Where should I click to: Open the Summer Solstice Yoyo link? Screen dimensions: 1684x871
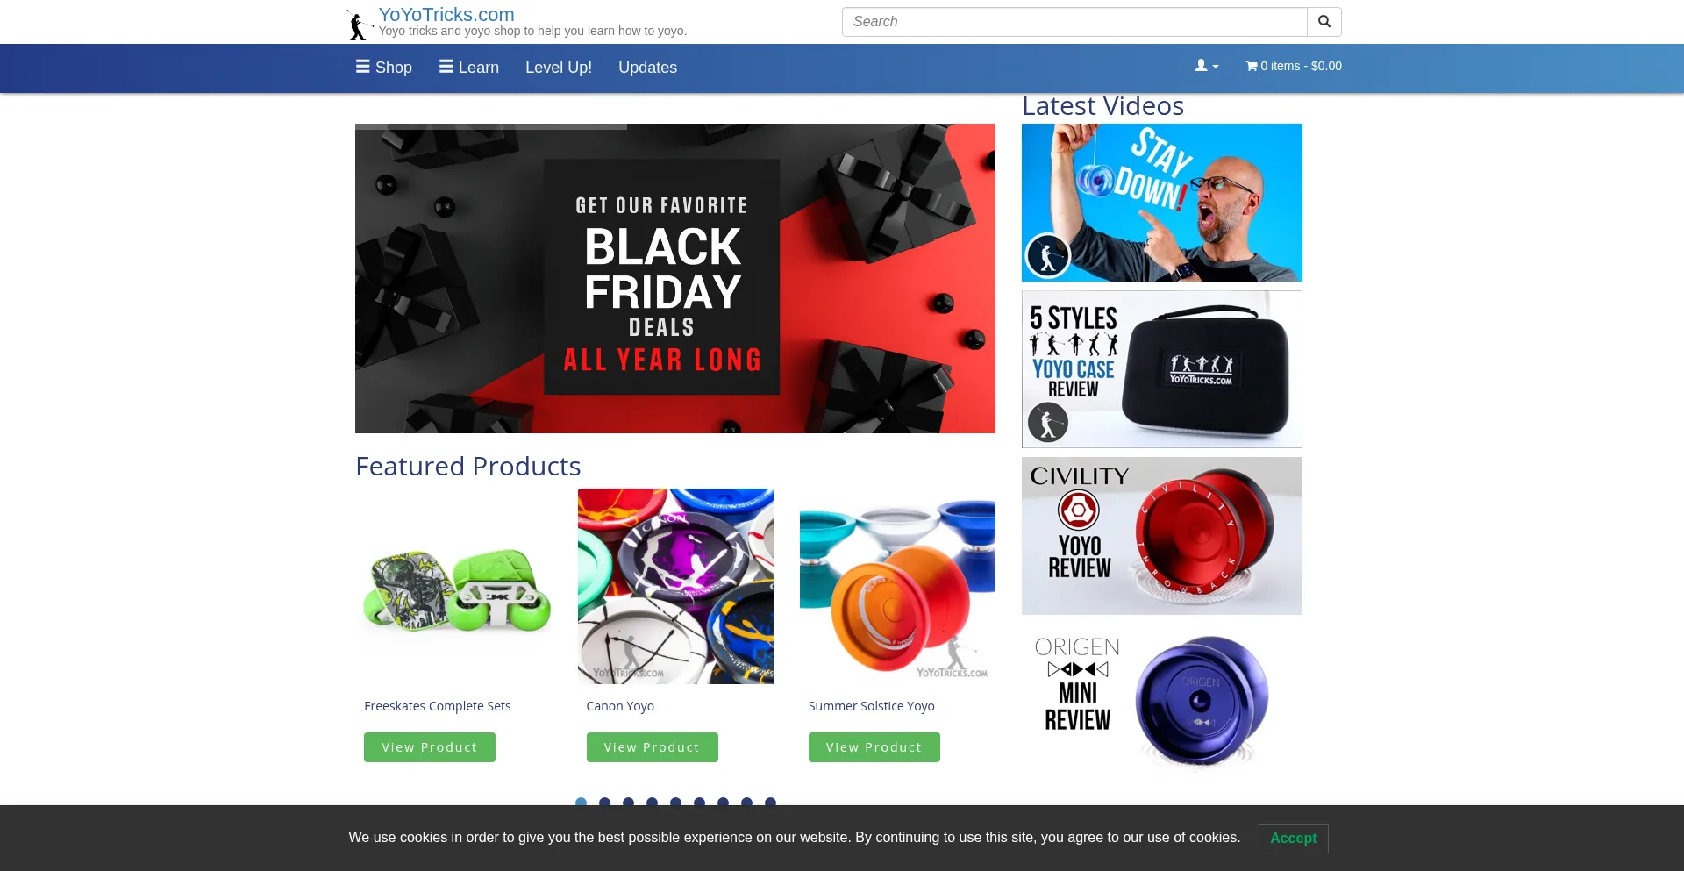871,706
